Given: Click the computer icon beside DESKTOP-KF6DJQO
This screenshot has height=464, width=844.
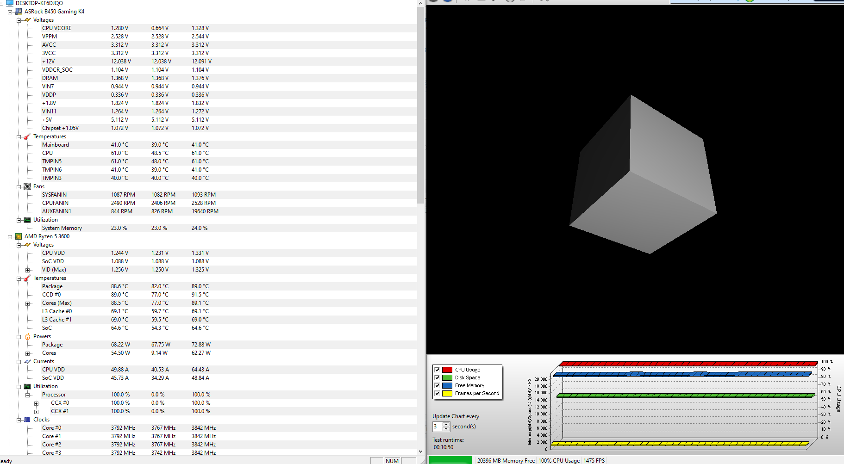Looking at the screenshot, I should coord(10,3).
